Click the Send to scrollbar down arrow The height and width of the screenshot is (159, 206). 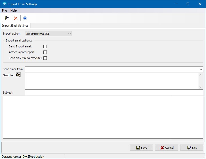pos(201,87)
